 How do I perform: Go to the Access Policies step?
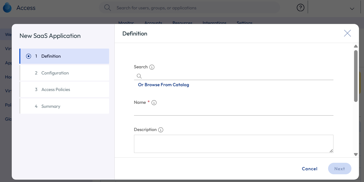55,90
